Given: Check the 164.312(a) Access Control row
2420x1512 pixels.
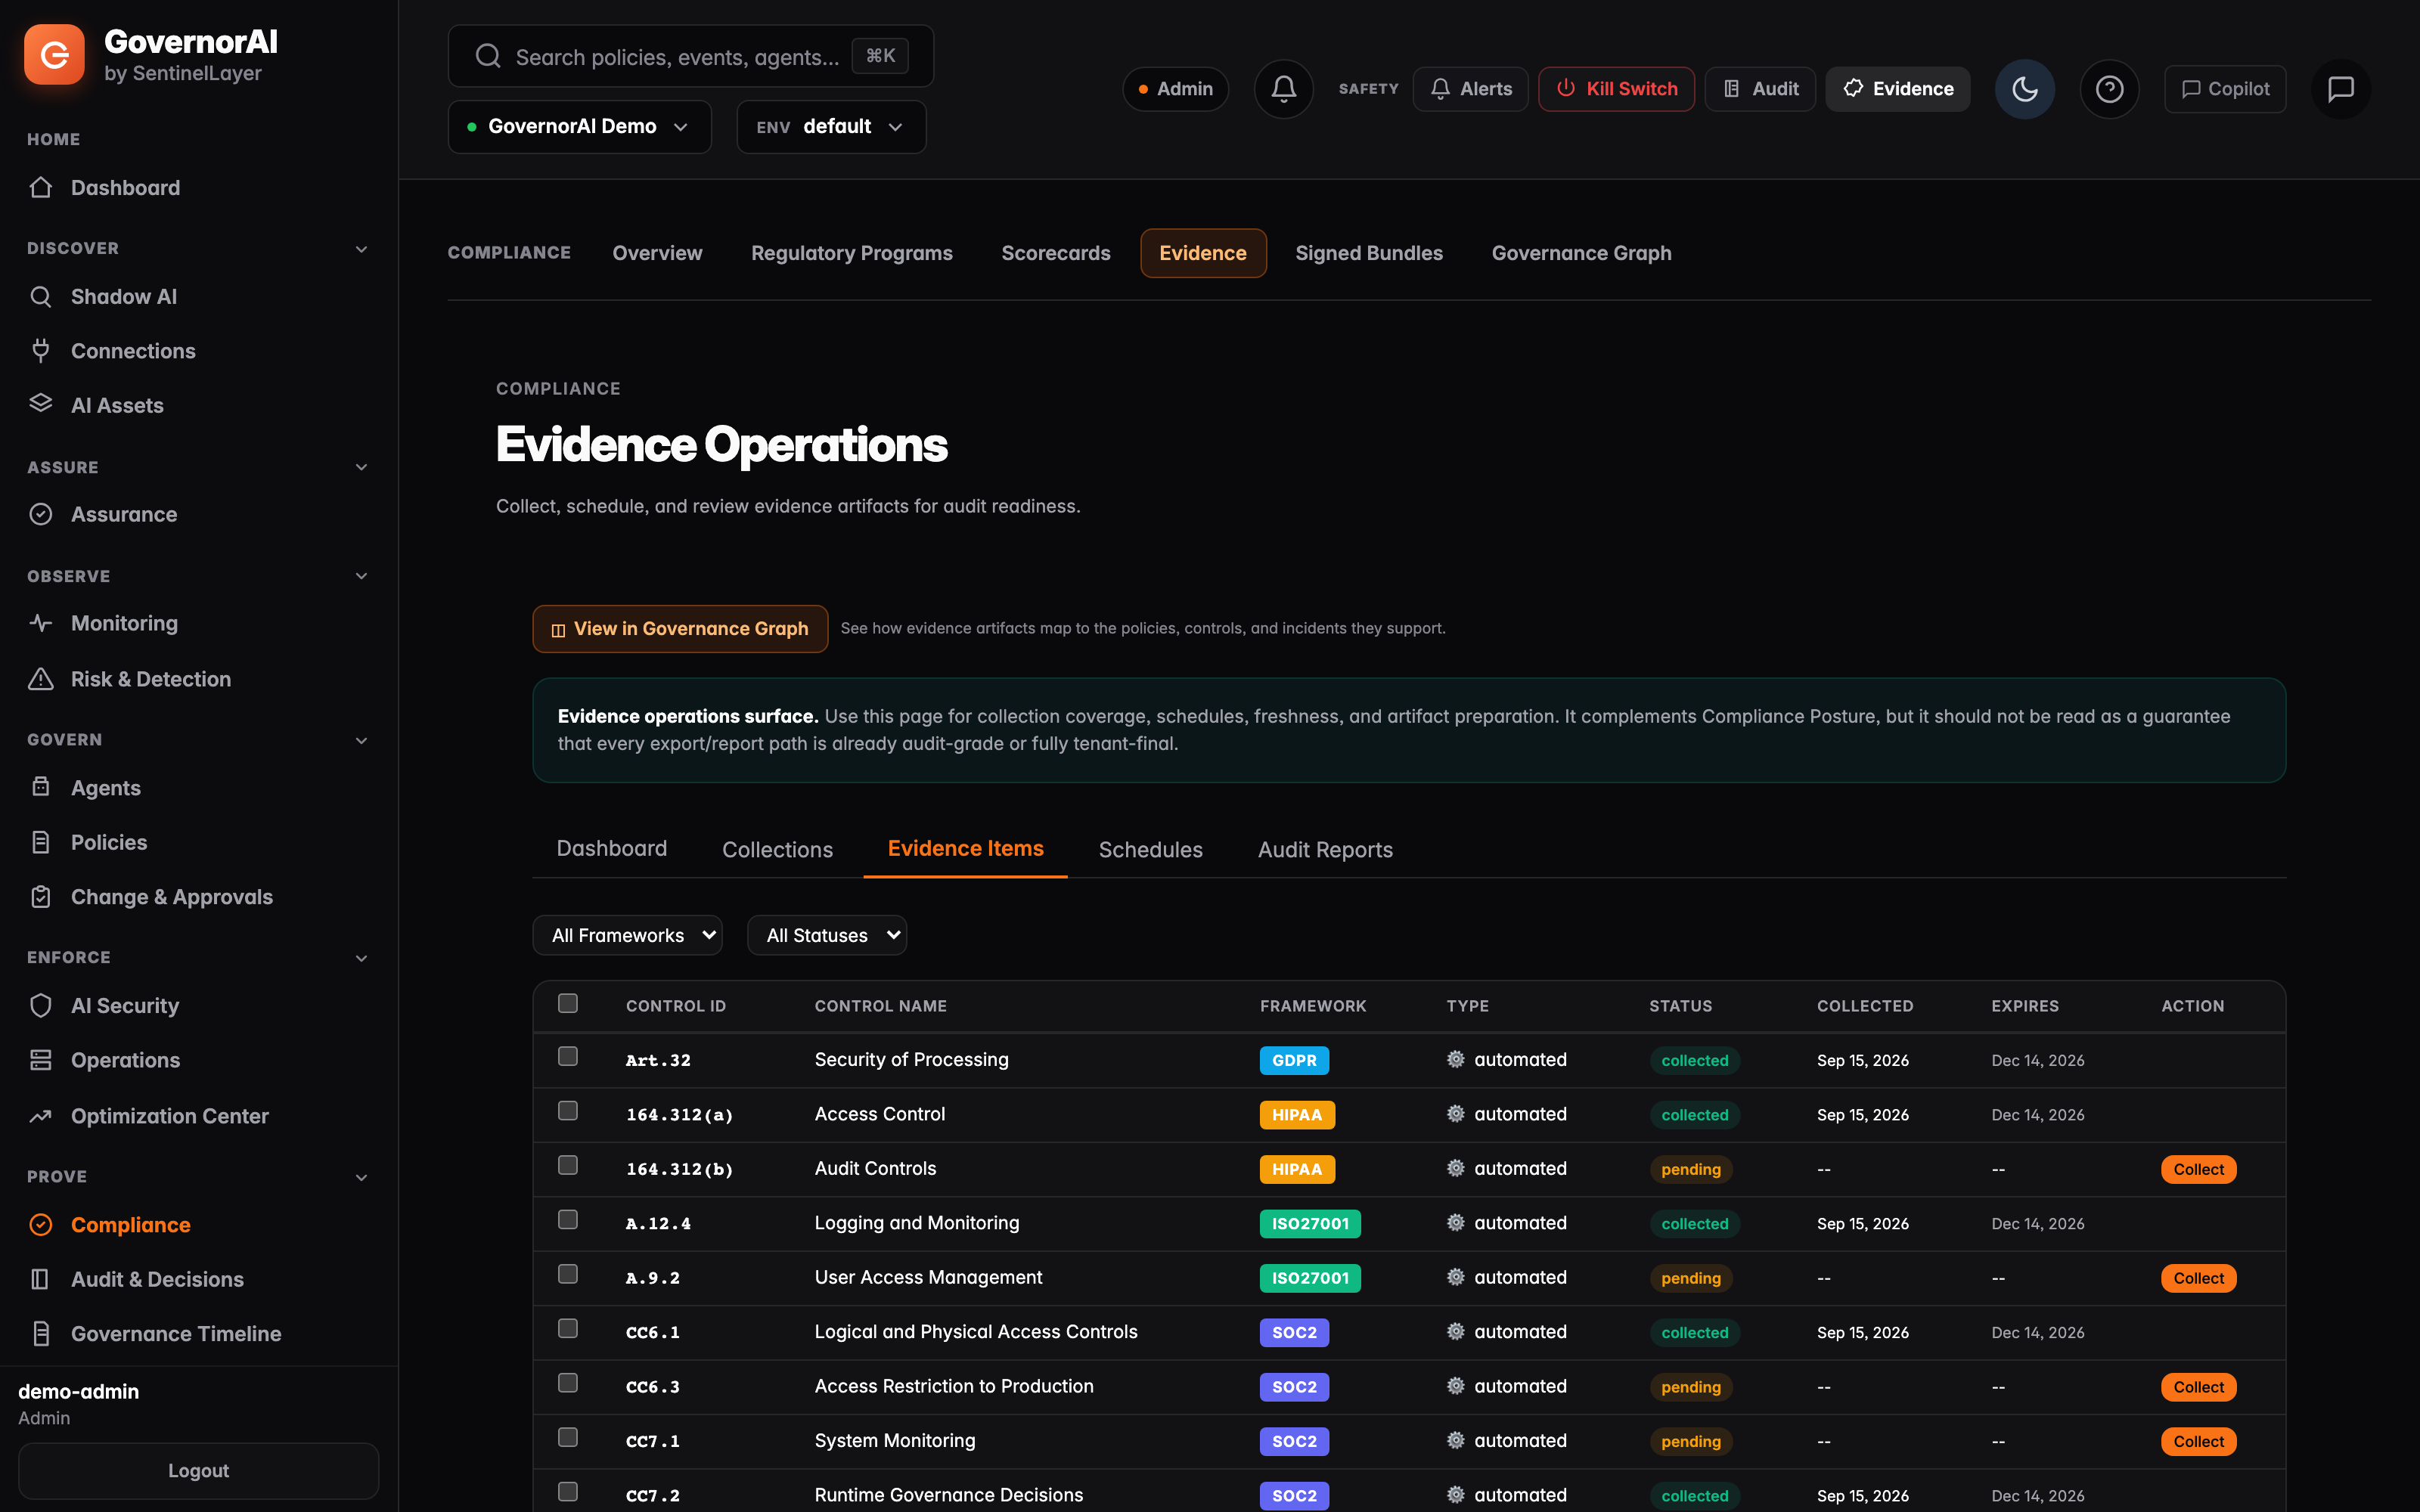Looking at the screenshot, I should pos(568,1111).
